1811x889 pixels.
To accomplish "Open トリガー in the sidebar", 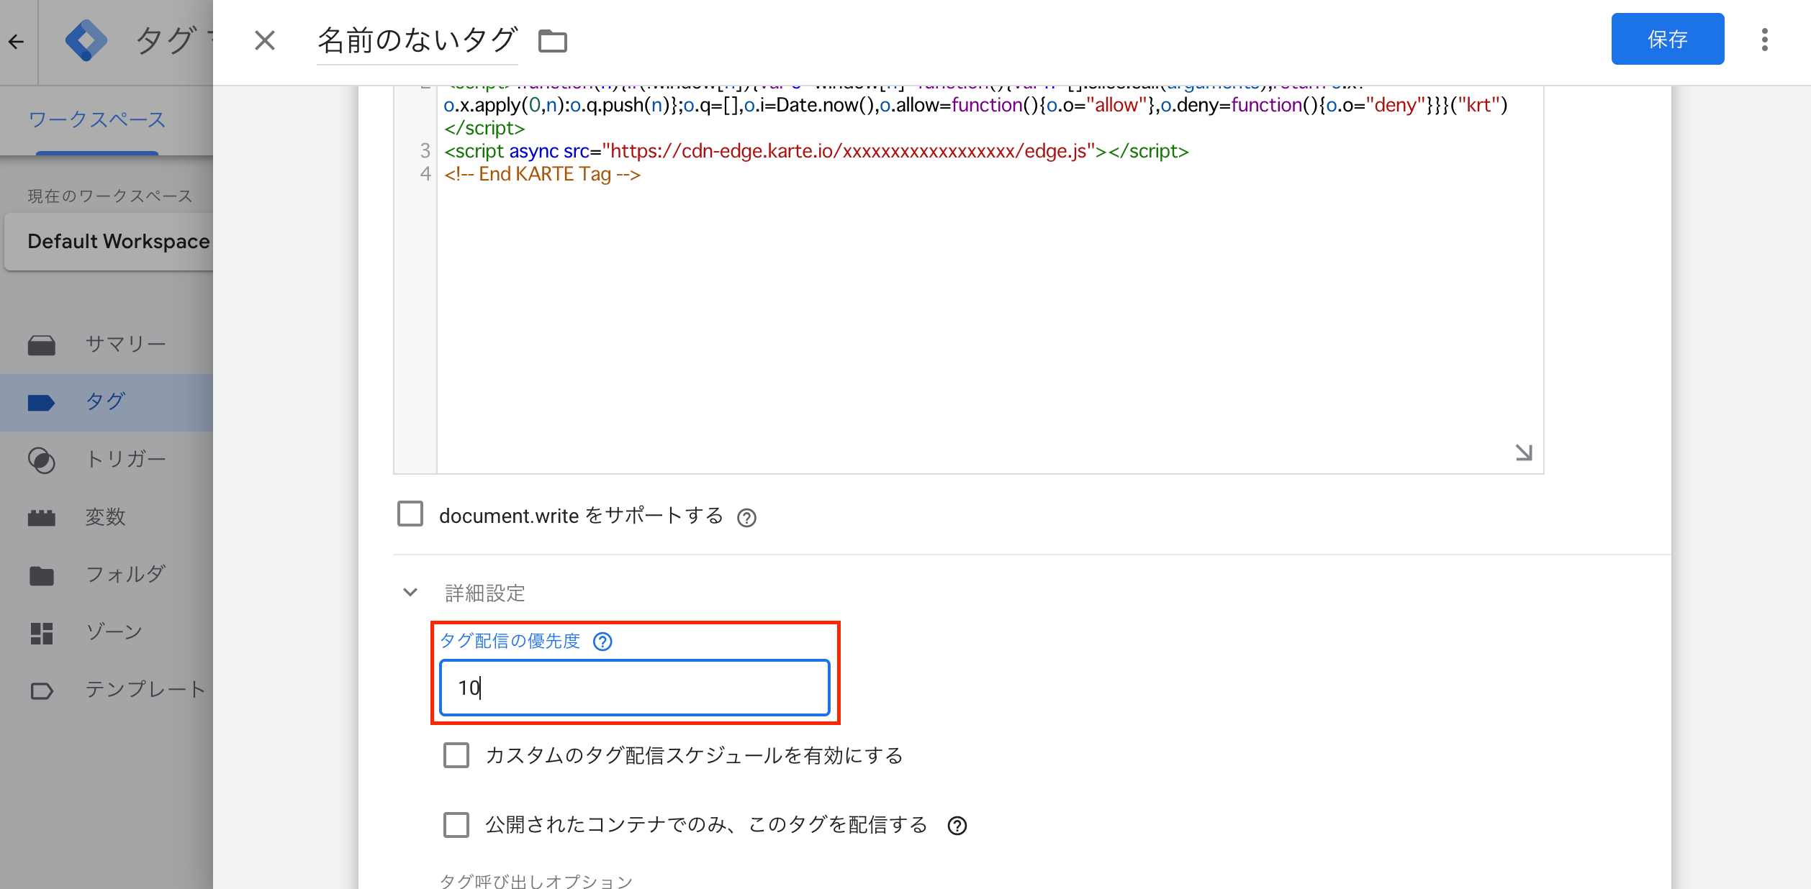I will pyautogui.click(x=107, y=460).
